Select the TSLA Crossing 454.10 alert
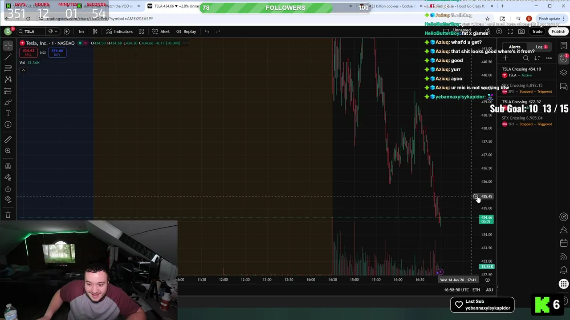 pyautogui.click(x=527, y=72)
